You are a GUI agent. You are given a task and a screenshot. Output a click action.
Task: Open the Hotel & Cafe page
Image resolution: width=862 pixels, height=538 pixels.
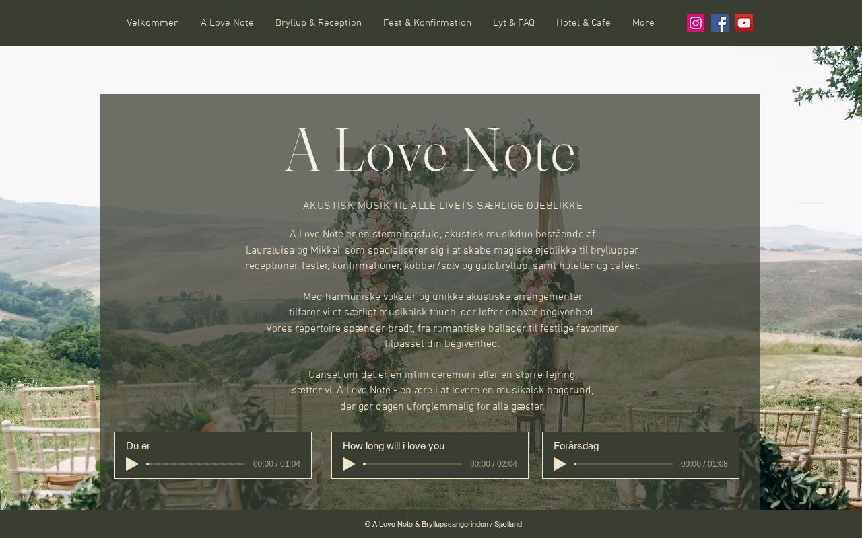click(583, 23)
